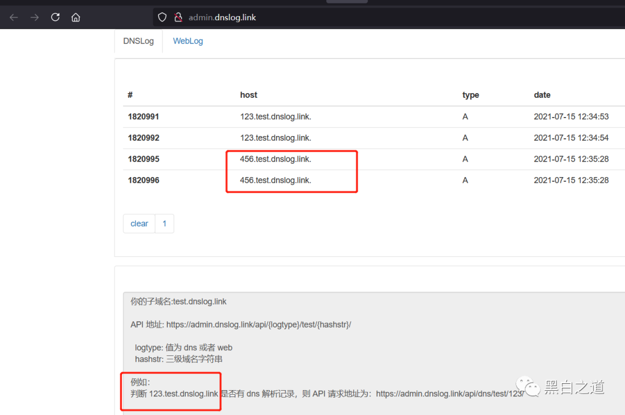Click the example URL ending api/dns/test/123/
The image size is (625, 415).
pyautogui.click(x=450, y=394)
